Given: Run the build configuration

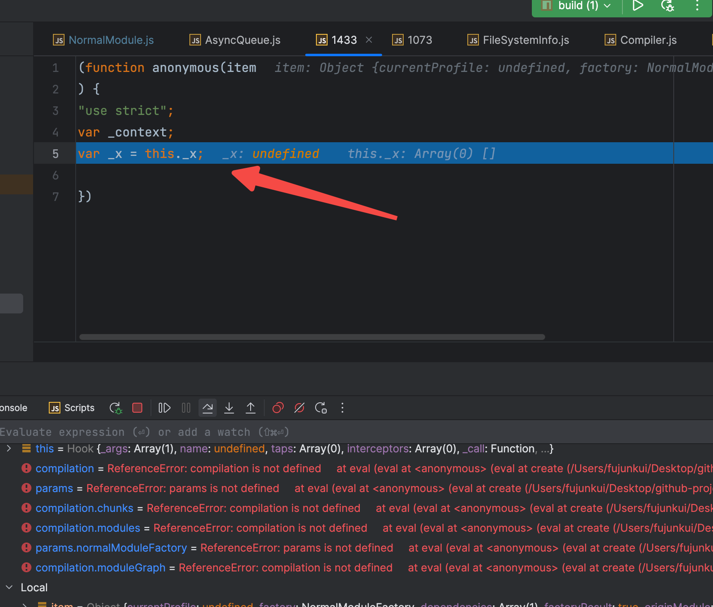Looking at the screenshot, I should point(638,6).
